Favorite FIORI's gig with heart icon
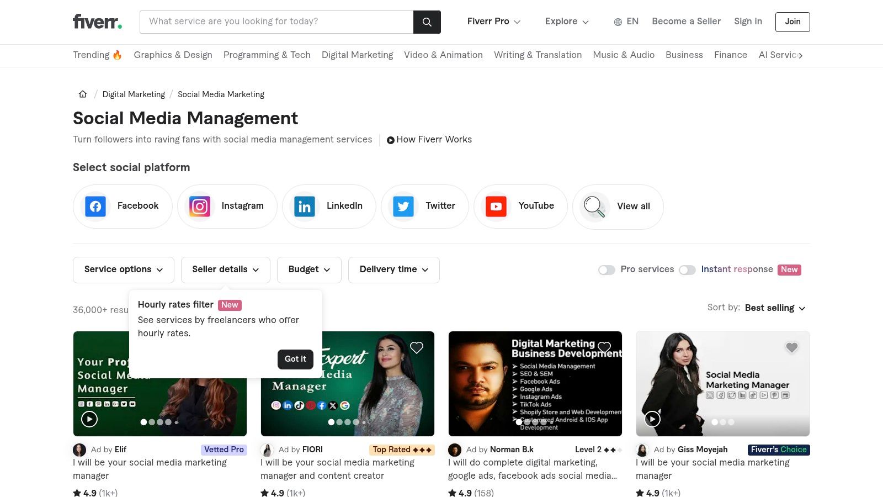This screenshot has height=497, width=883. tap(417, 347)
